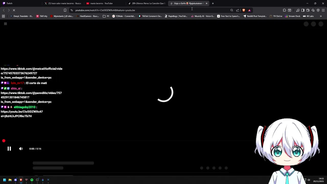327x184 pixels.
Task: Click the 0:00 / 0:16 time display
Action: pos(35,149)
